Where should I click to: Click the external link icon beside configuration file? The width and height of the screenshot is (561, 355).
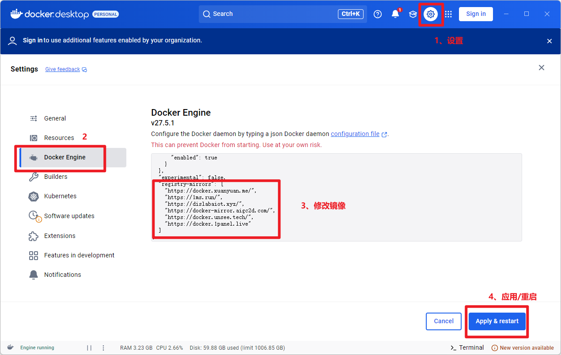point(384,134)
